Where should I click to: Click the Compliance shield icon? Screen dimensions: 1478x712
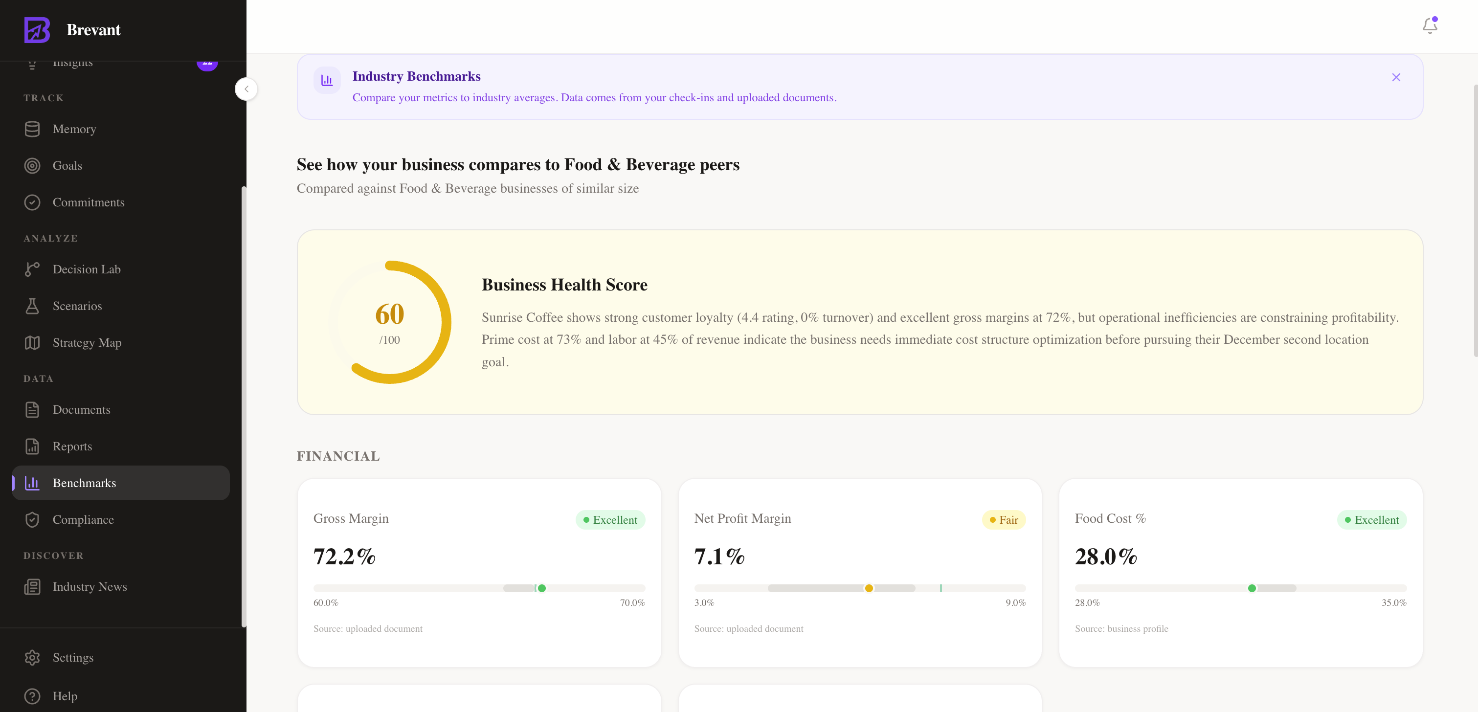click(x=32, y=520)
